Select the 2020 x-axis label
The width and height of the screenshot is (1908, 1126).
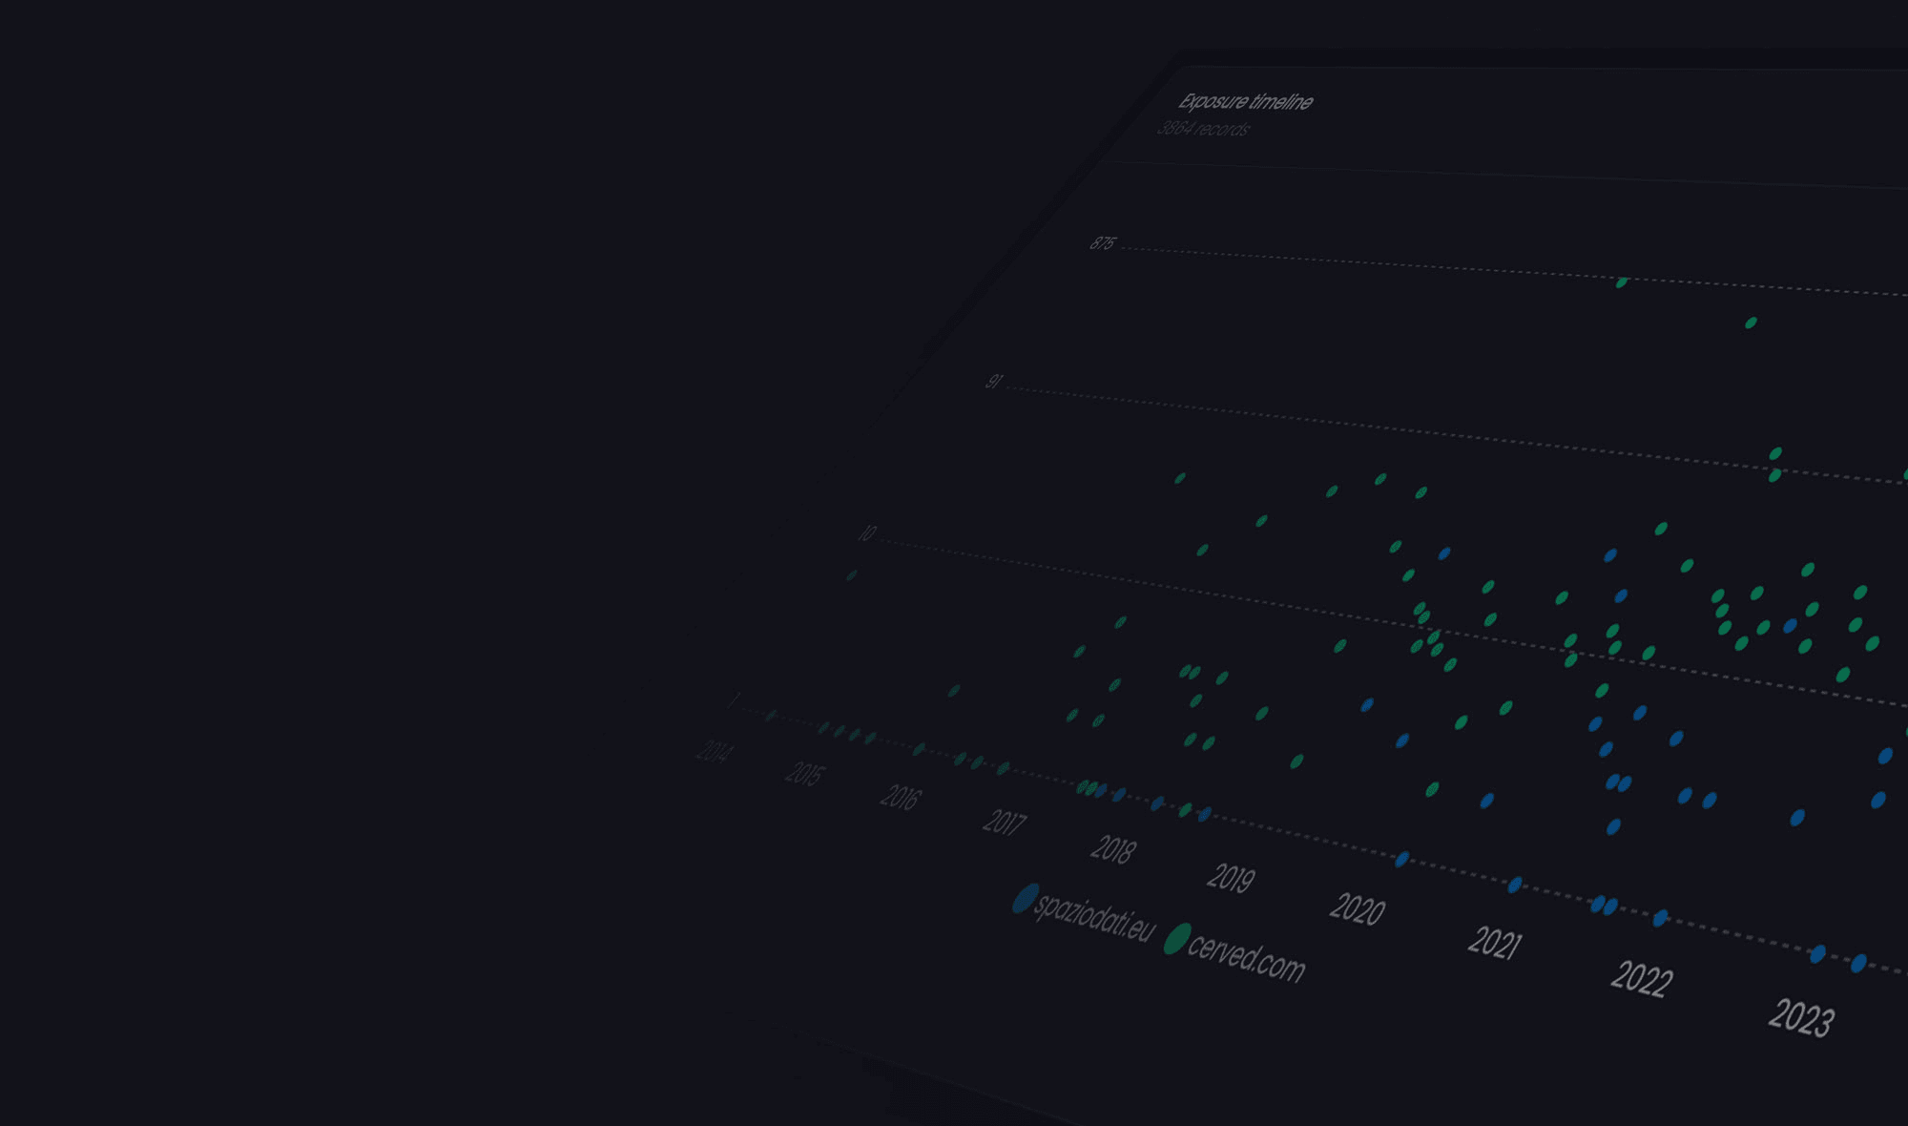(x=1357, y=908)
